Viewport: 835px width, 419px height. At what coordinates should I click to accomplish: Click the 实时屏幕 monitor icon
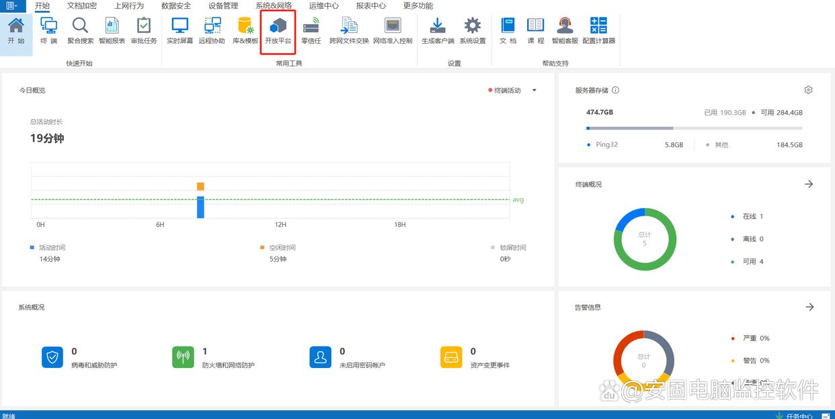coord(180,31)
